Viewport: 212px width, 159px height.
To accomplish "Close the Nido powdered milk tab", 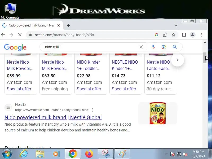I will point(59,25).
